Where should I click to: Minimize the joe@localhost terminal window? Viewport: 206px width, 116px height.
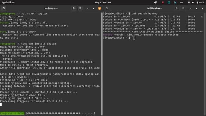190,8
